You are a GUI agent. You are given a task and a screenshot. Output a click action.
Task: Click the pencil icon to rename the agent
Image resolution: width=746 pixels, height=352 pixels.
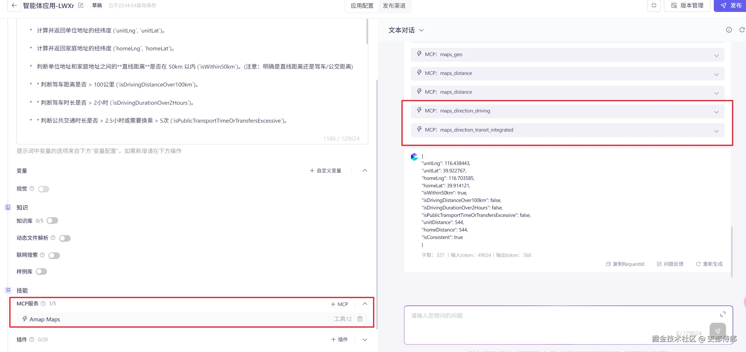[80, 5]
